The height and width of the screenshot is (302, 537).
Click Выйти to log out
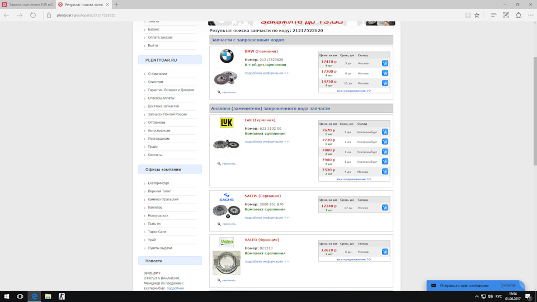pyautogui.click(x=153, y=45)
